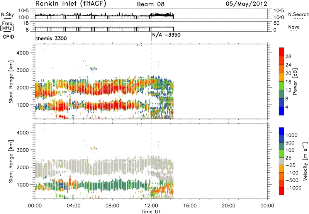Click the "4000" tick in the power panel
This screenshot has width=309, height=214.
click(x=23, y=53)
